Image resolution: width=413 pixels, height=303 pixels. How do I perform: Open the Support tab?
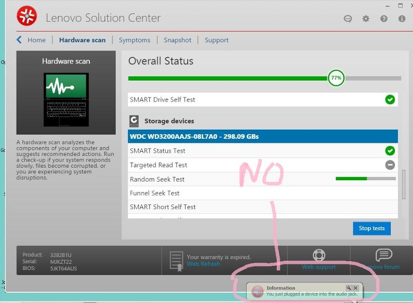[217, 40]
